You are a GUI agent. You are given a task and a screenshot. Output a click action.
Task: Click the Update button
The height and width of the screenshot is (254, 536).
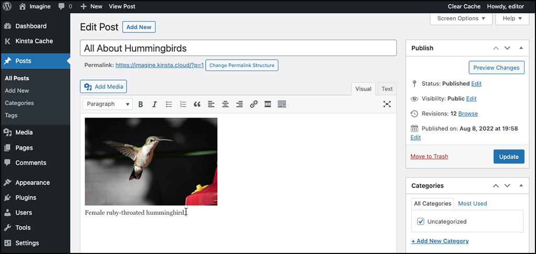508,156
